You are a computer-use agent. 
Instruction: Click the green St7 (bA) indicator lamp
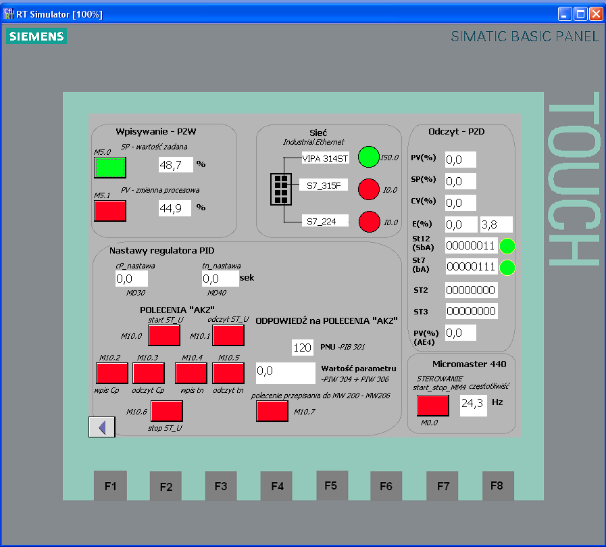point(507,268)
